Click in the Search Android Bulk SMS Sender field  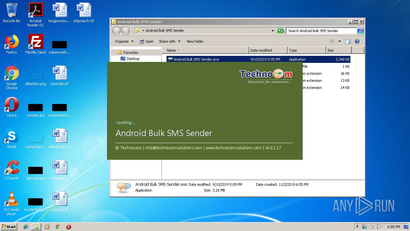321,31
